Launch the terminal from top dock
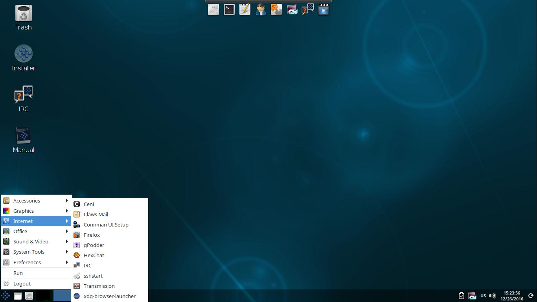Image resolution: width=537 pixels, height=302 pixels. pyautogui.click(x=229, y=9)
